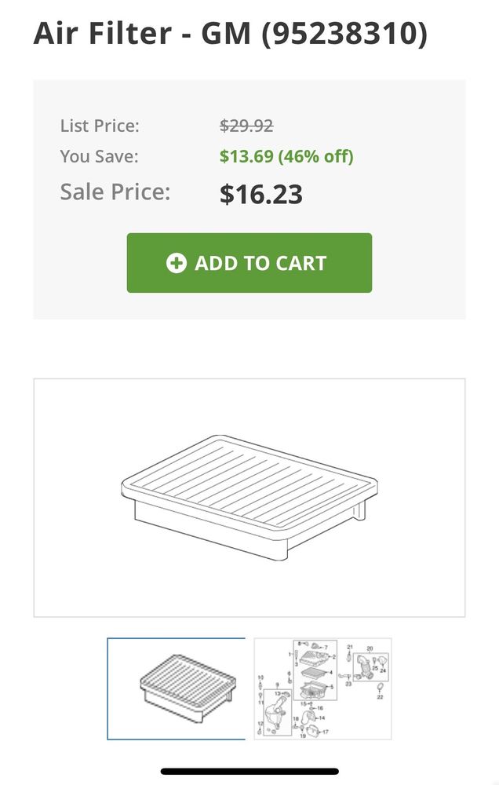Click part number 95238310 in the title
The image size is (499, 785).
tap(344, 35)
